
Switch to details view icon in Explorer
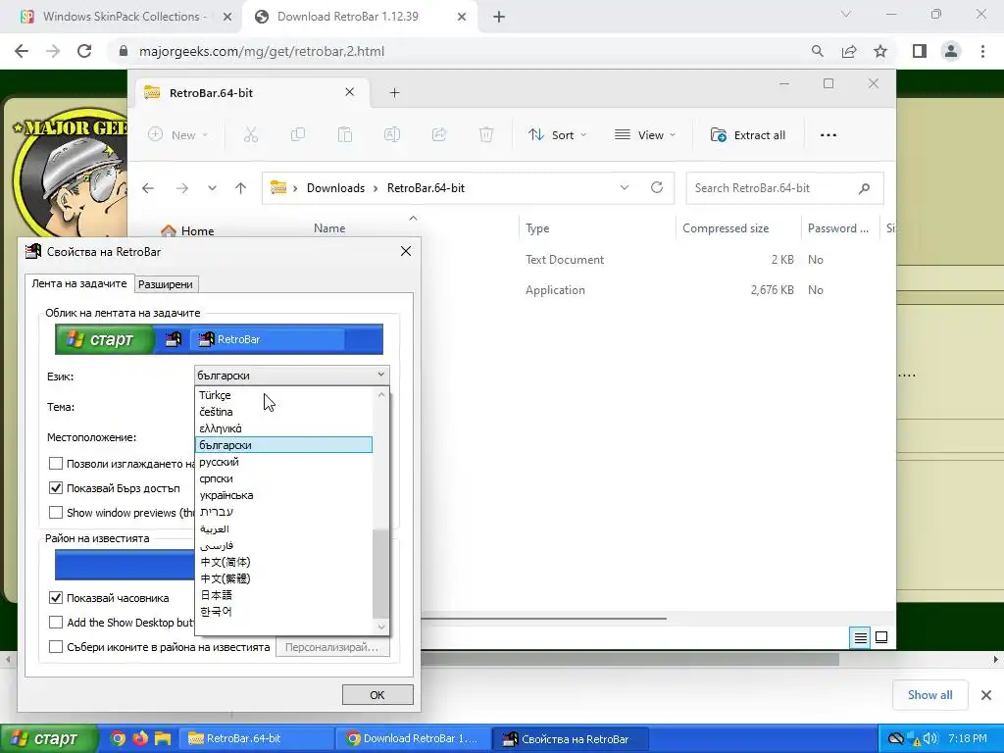(860, 637)
